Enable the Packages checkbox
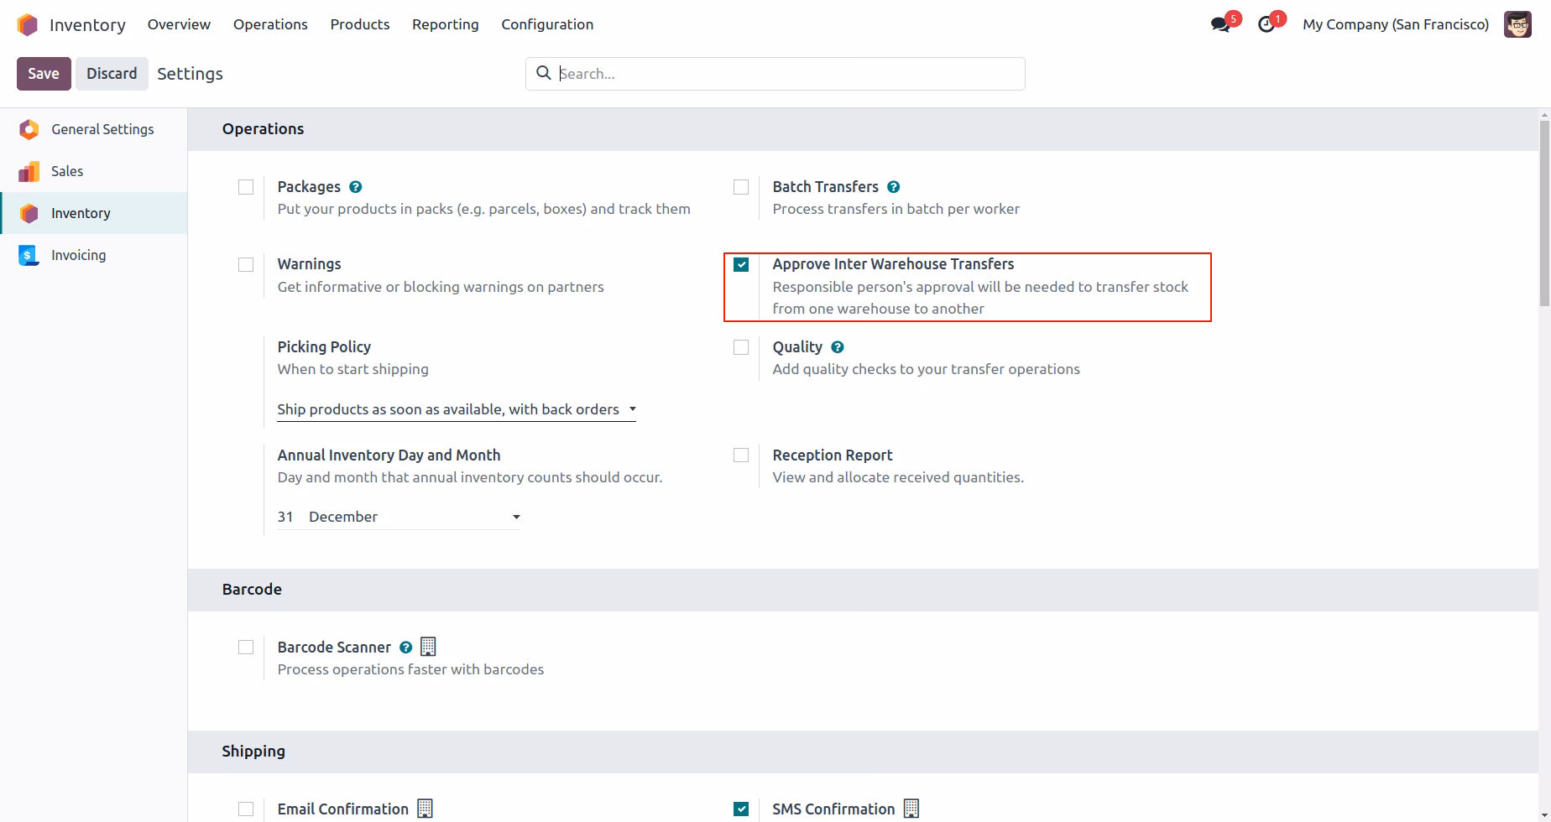This screenshot has height=822, width=1551. [246, 187]
